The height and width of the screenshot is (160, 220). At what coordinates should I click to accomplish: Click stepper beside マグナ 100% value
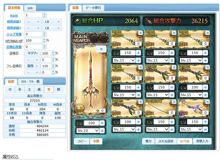[x=53, y=53]
